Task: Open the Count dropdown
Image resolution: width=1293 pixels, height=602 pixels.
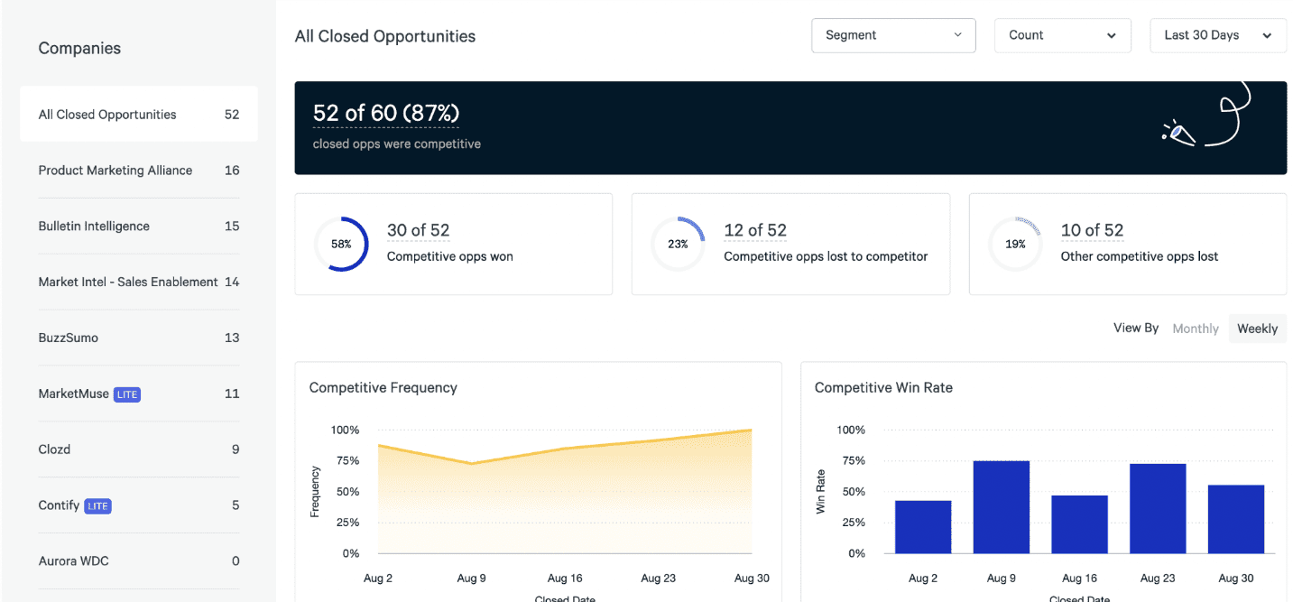Action: coord(1062,35)
